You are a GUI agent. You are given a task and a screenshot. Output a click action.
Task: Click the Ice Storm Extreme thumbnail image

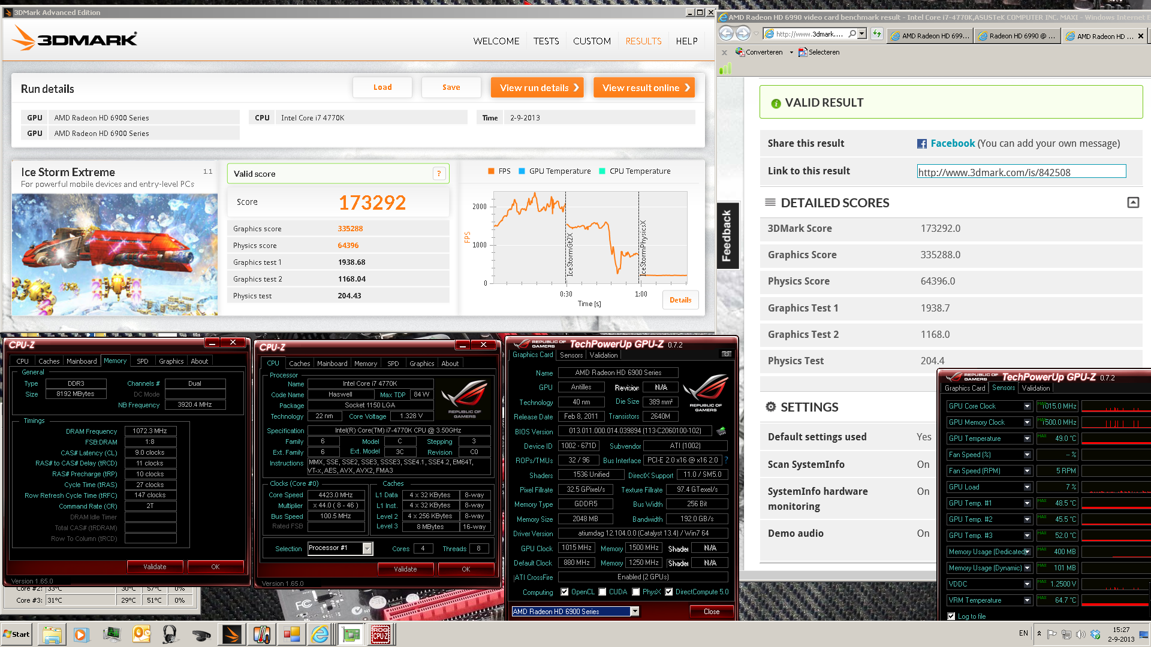[x=115, y=255]
